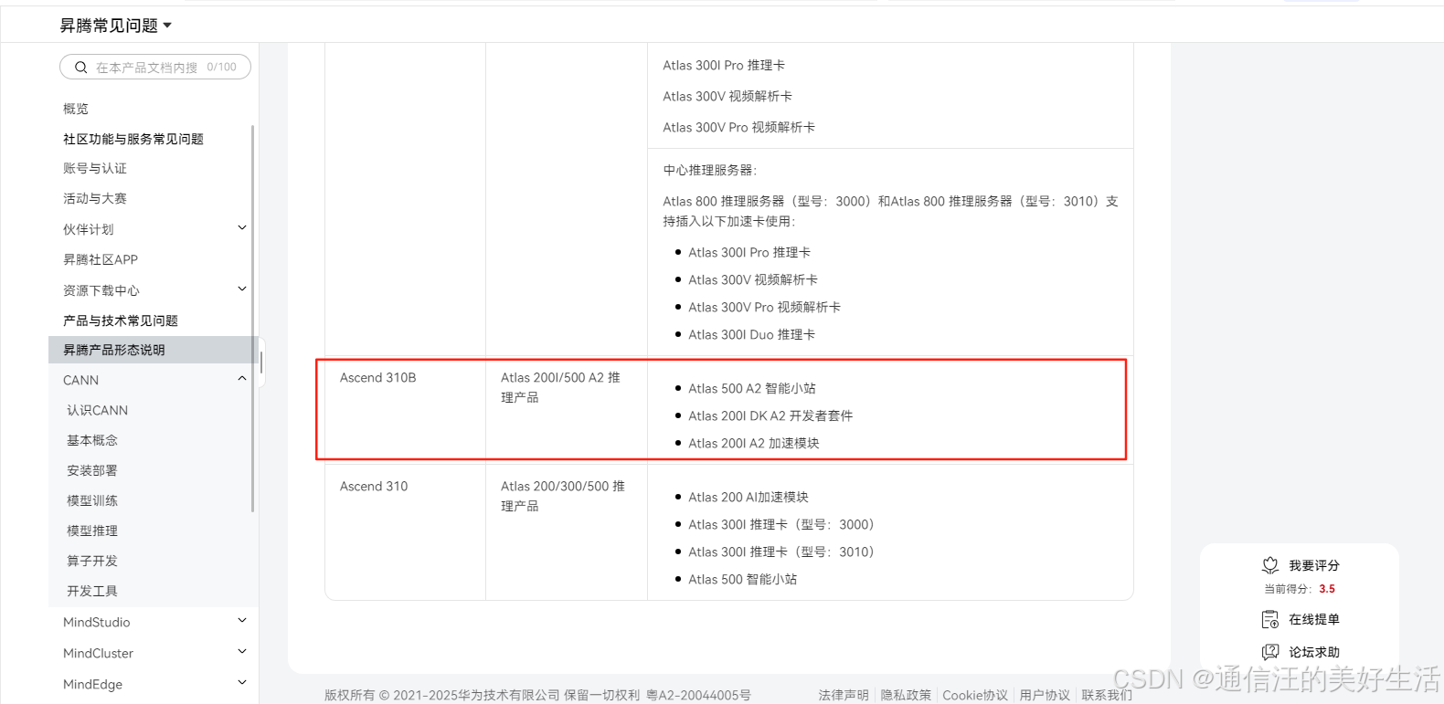Viewport: 1444px width, 704px height.
Task: Expand the 资源下载中心 section
Action: click(x=242, y=289)
